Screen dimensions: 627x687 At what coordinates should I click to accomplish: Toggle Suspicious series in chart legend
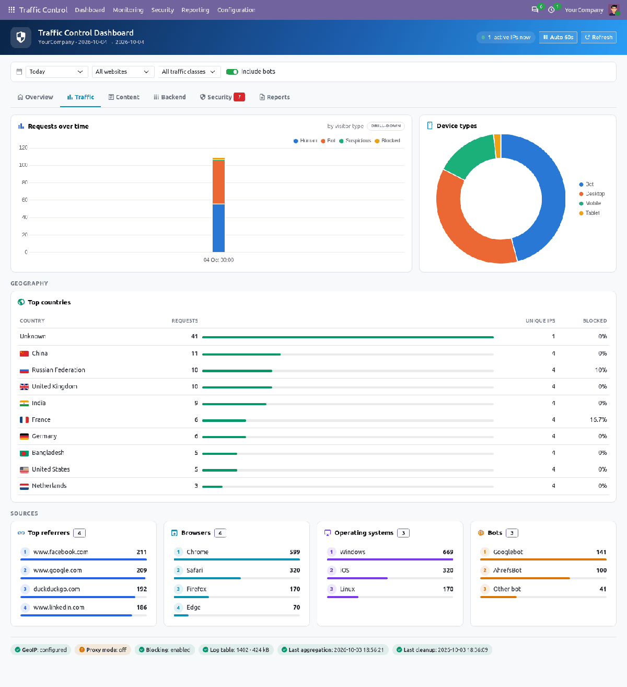click(x=355, y=141)
